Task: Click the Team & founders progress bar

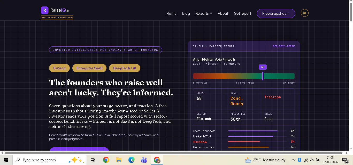Action: [x=257, y=131]
